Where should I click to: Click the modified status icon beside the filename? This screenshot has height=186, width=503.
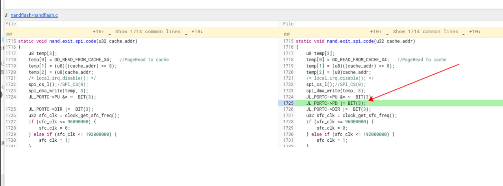(x=6, y=15)
